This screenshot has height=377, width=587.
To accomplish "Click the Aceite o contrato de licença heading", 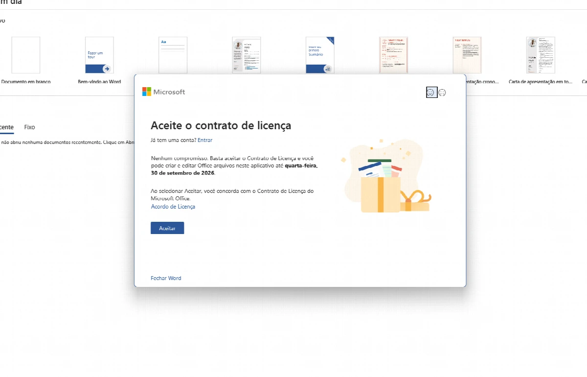I will pos(221,125).
